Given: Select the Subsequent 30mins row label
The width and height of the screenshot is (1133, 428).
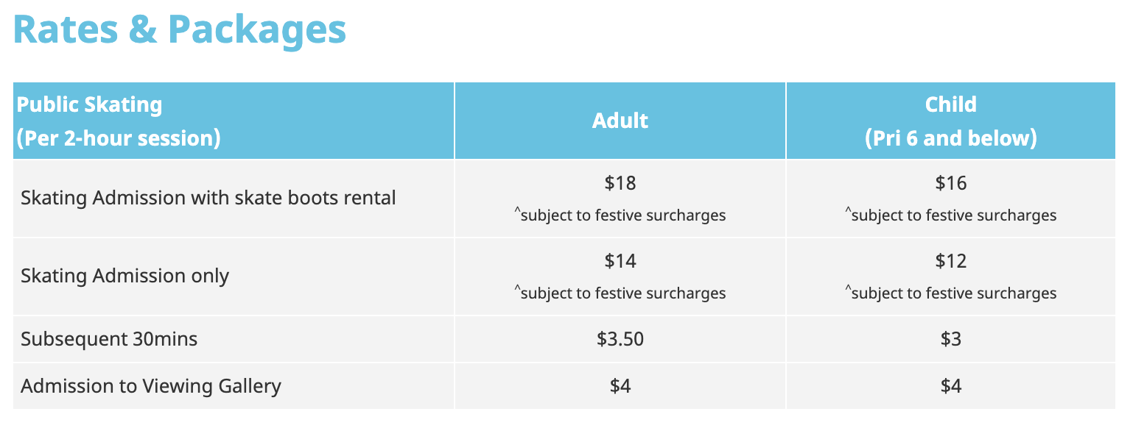Looking at the screenshot, I should [109, 339].
